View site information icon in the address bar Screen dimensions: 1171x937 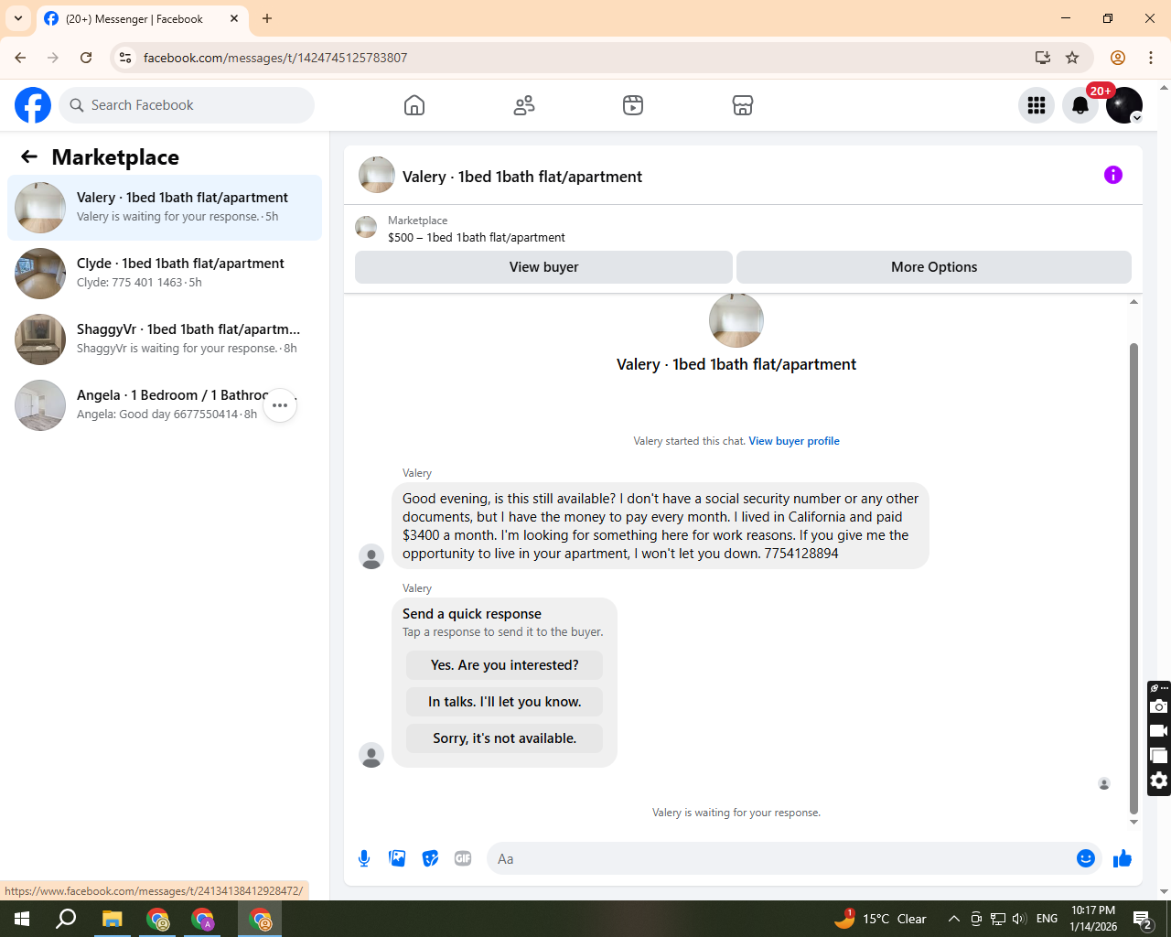(125, 58)
